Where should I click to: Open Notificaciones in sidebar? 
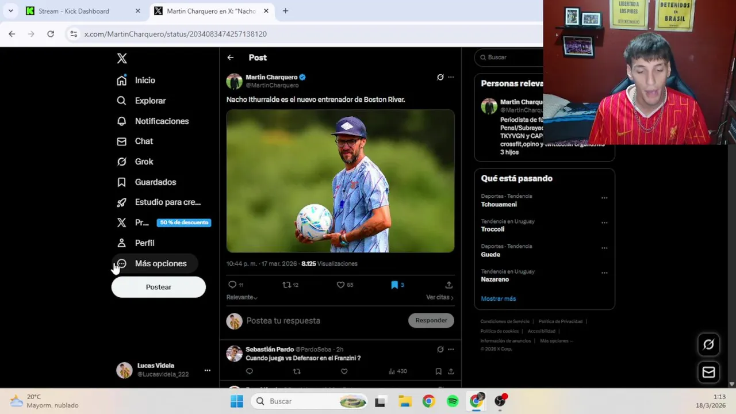coord(153,121)
